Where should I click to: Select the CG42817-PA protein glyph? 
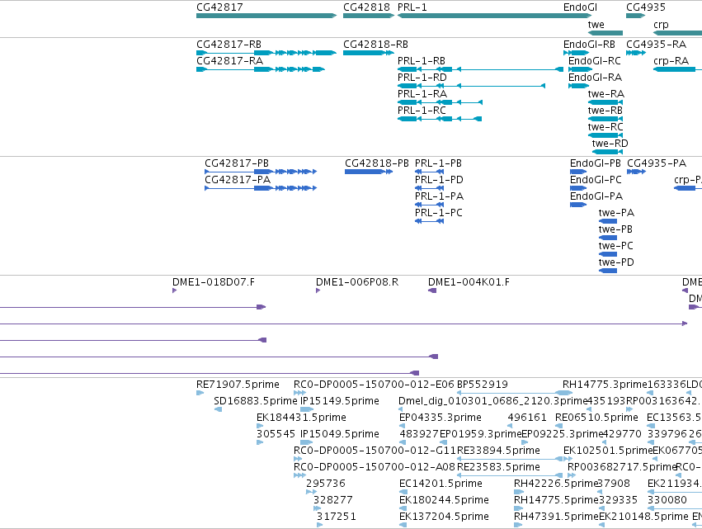261,188
